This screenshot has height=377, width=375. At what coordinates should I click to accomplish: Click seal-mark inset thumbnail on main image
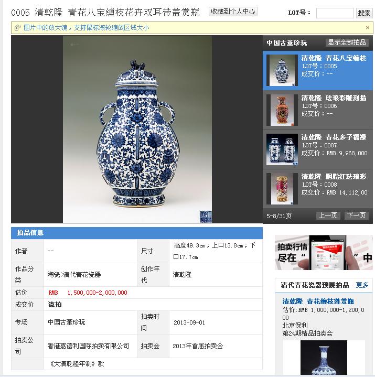click(x=206, y=217)
